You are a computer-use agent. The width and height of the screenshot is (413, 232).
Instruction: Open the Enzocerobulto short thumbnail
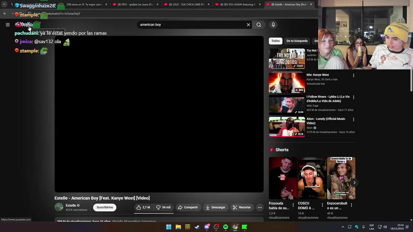(341, 178)
